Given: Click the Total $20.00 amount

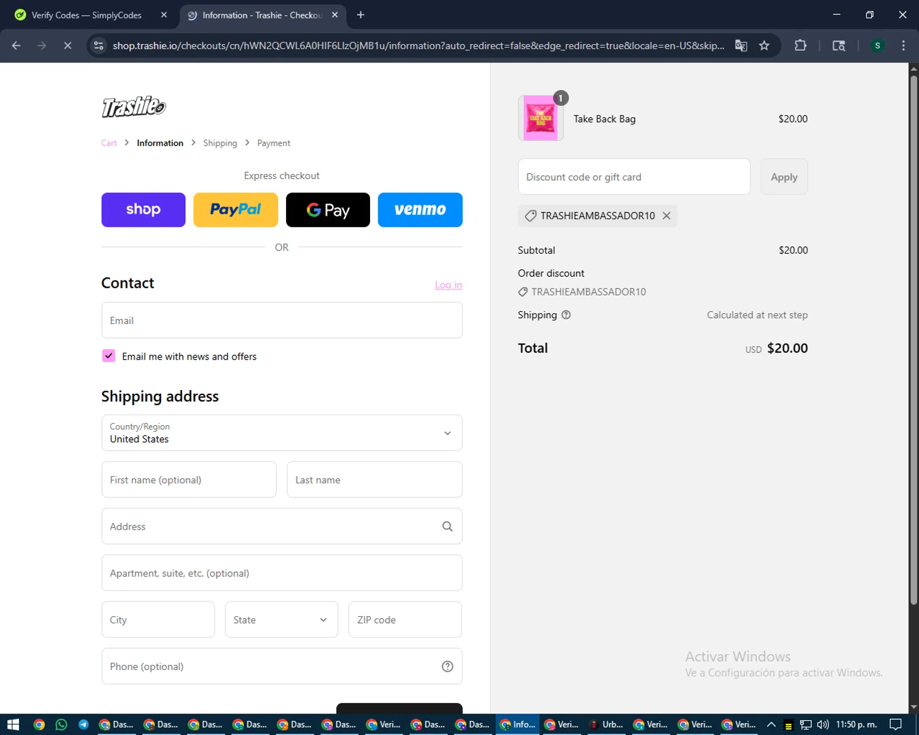Looking at the screenshot, I should click(x=787, y=348).
